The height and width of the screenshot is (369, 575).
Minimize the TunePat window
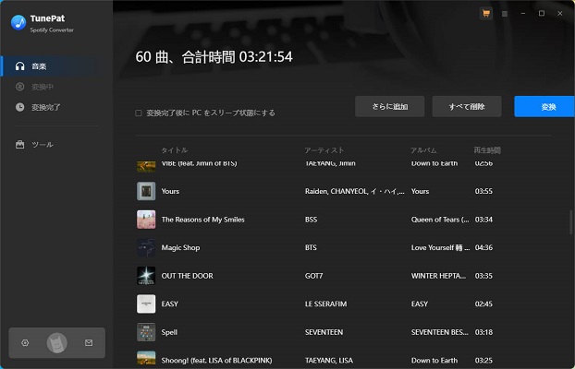(523, 14)
